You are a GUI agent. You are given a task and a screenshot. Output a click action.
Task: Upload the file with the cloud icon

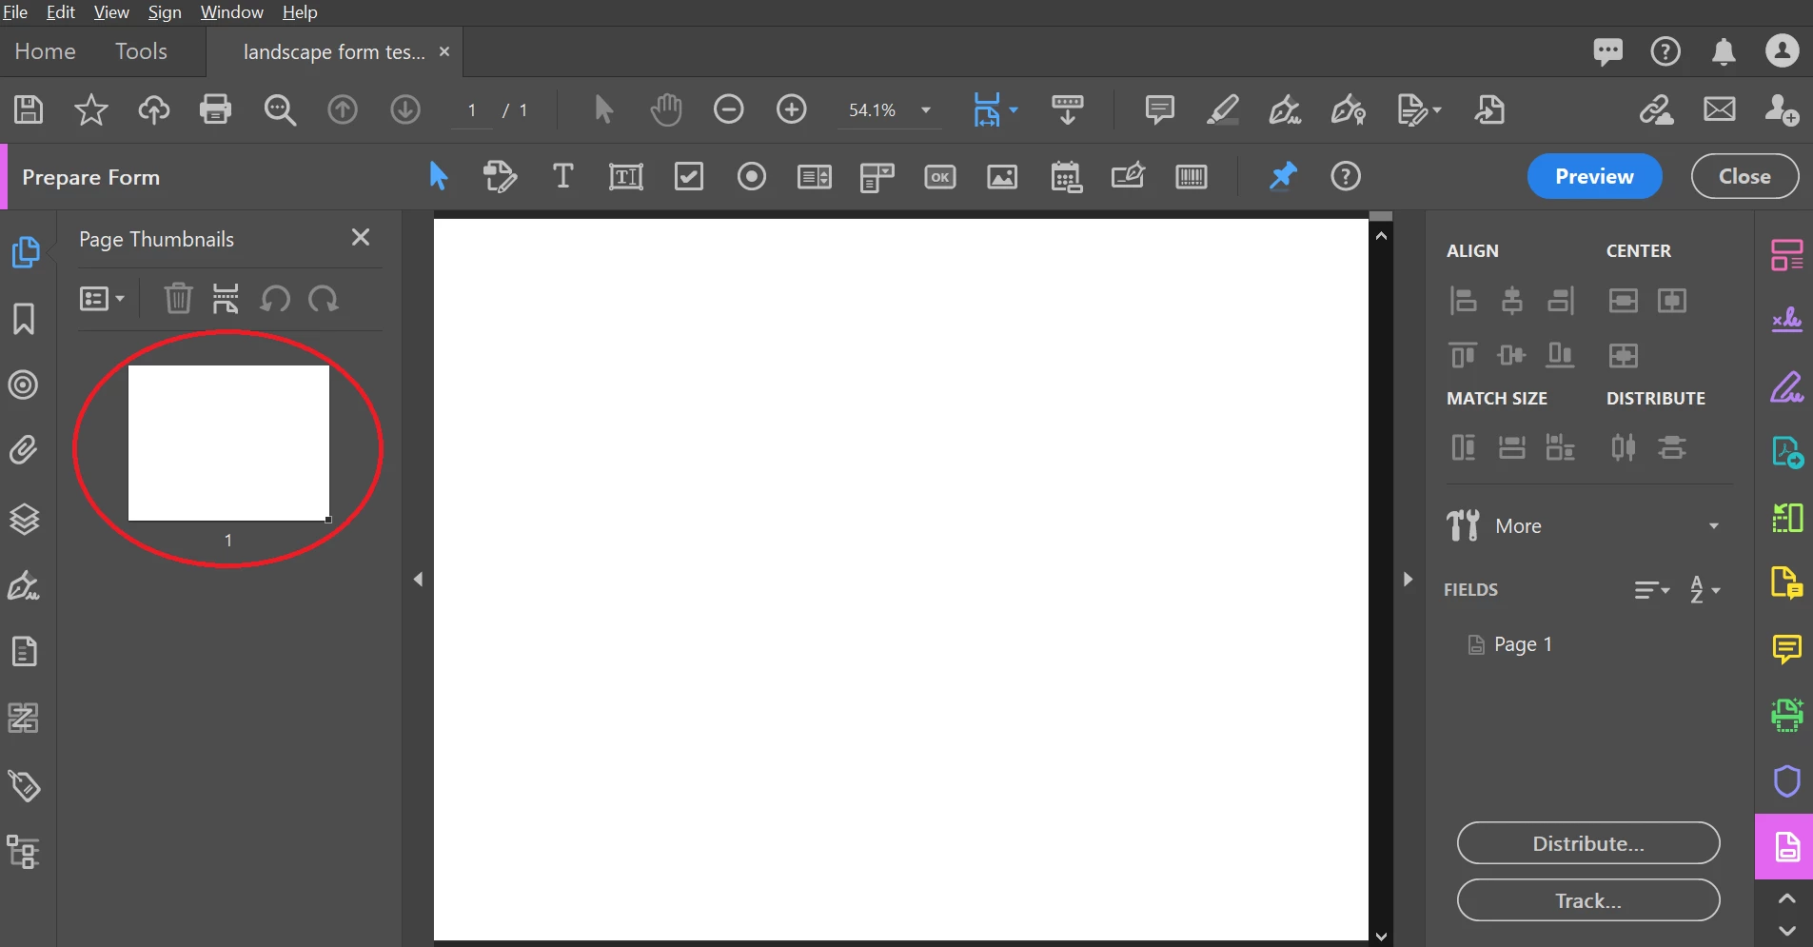coord(154,109)
